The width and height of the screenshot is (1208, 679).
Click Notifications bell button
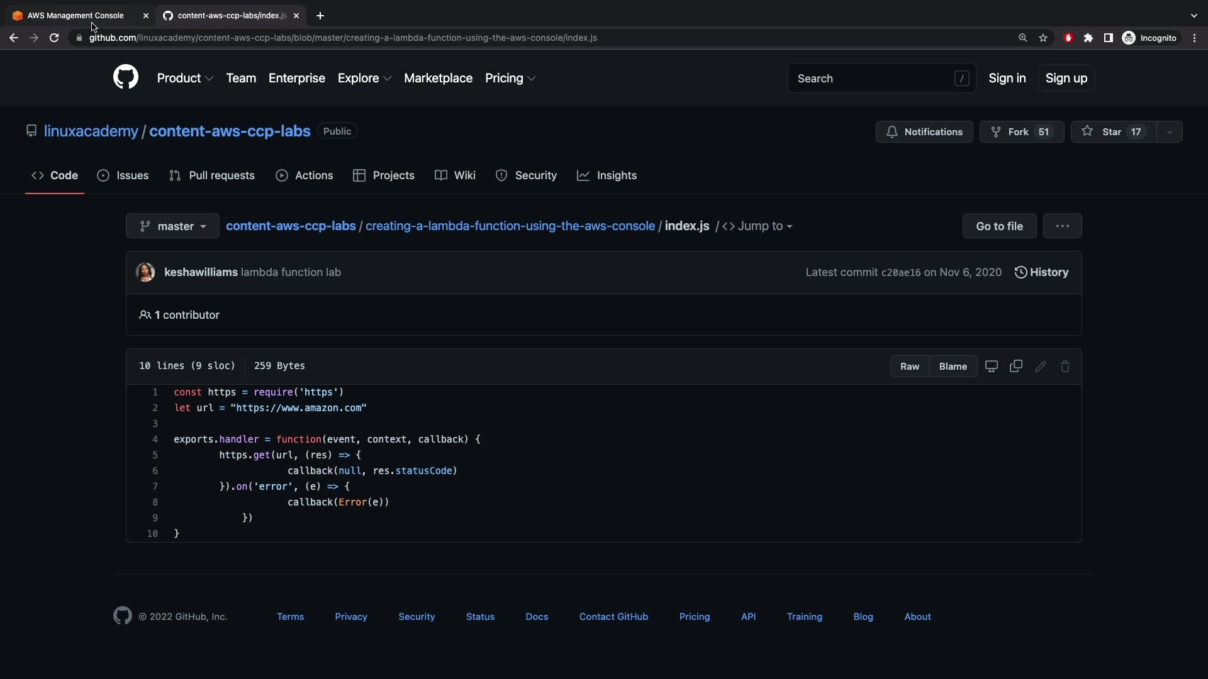[x=924, y=132]
